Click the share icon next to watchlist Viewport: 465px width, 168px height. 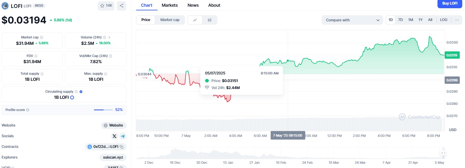[121, 5]
